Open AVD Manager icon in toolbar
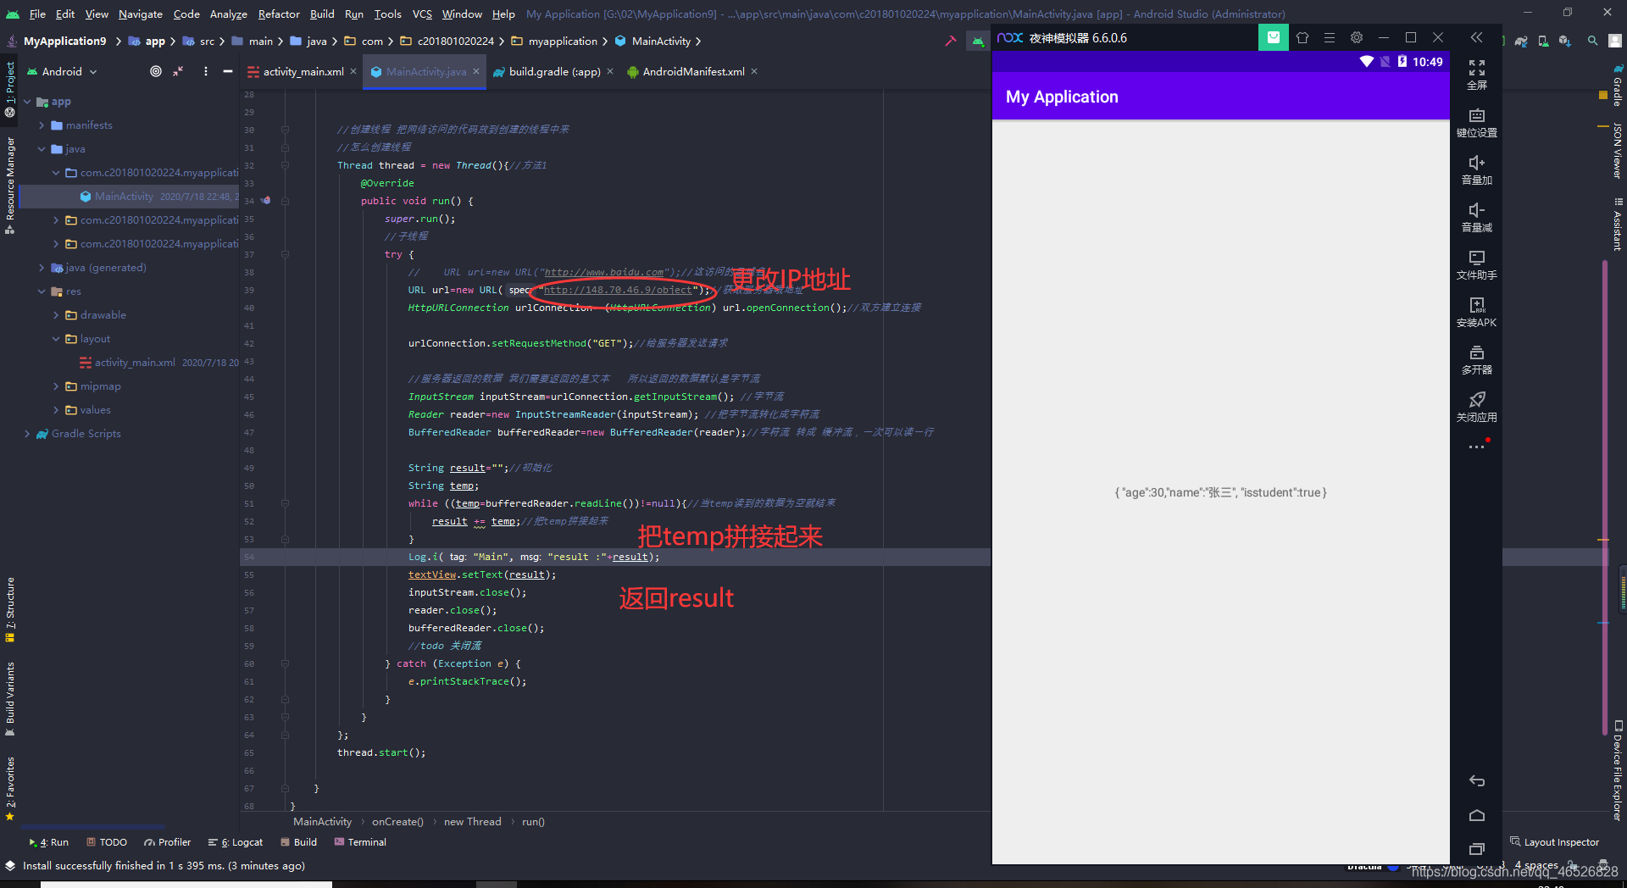1627x888 pixels. [1543, 41]
